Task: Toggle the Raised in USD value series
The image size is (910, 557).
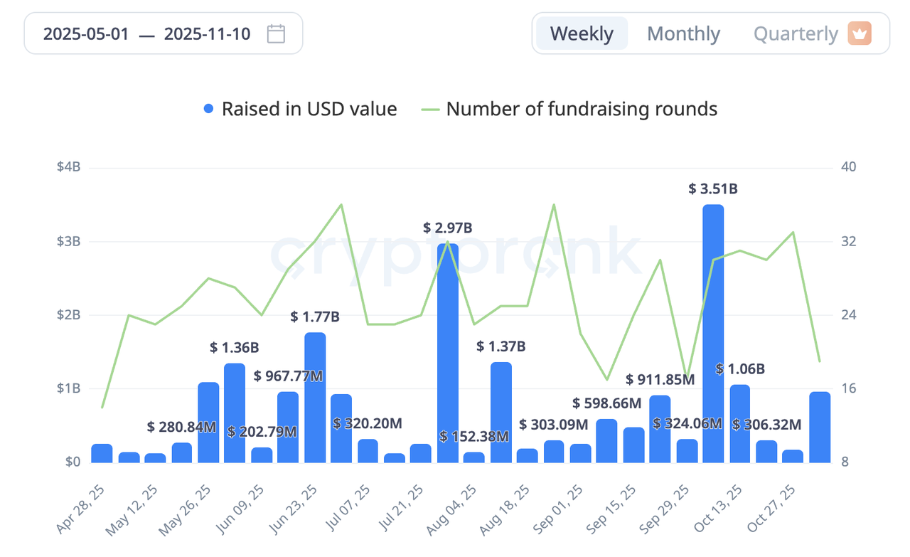Action: pyautogui.click(x=309, y=109)
